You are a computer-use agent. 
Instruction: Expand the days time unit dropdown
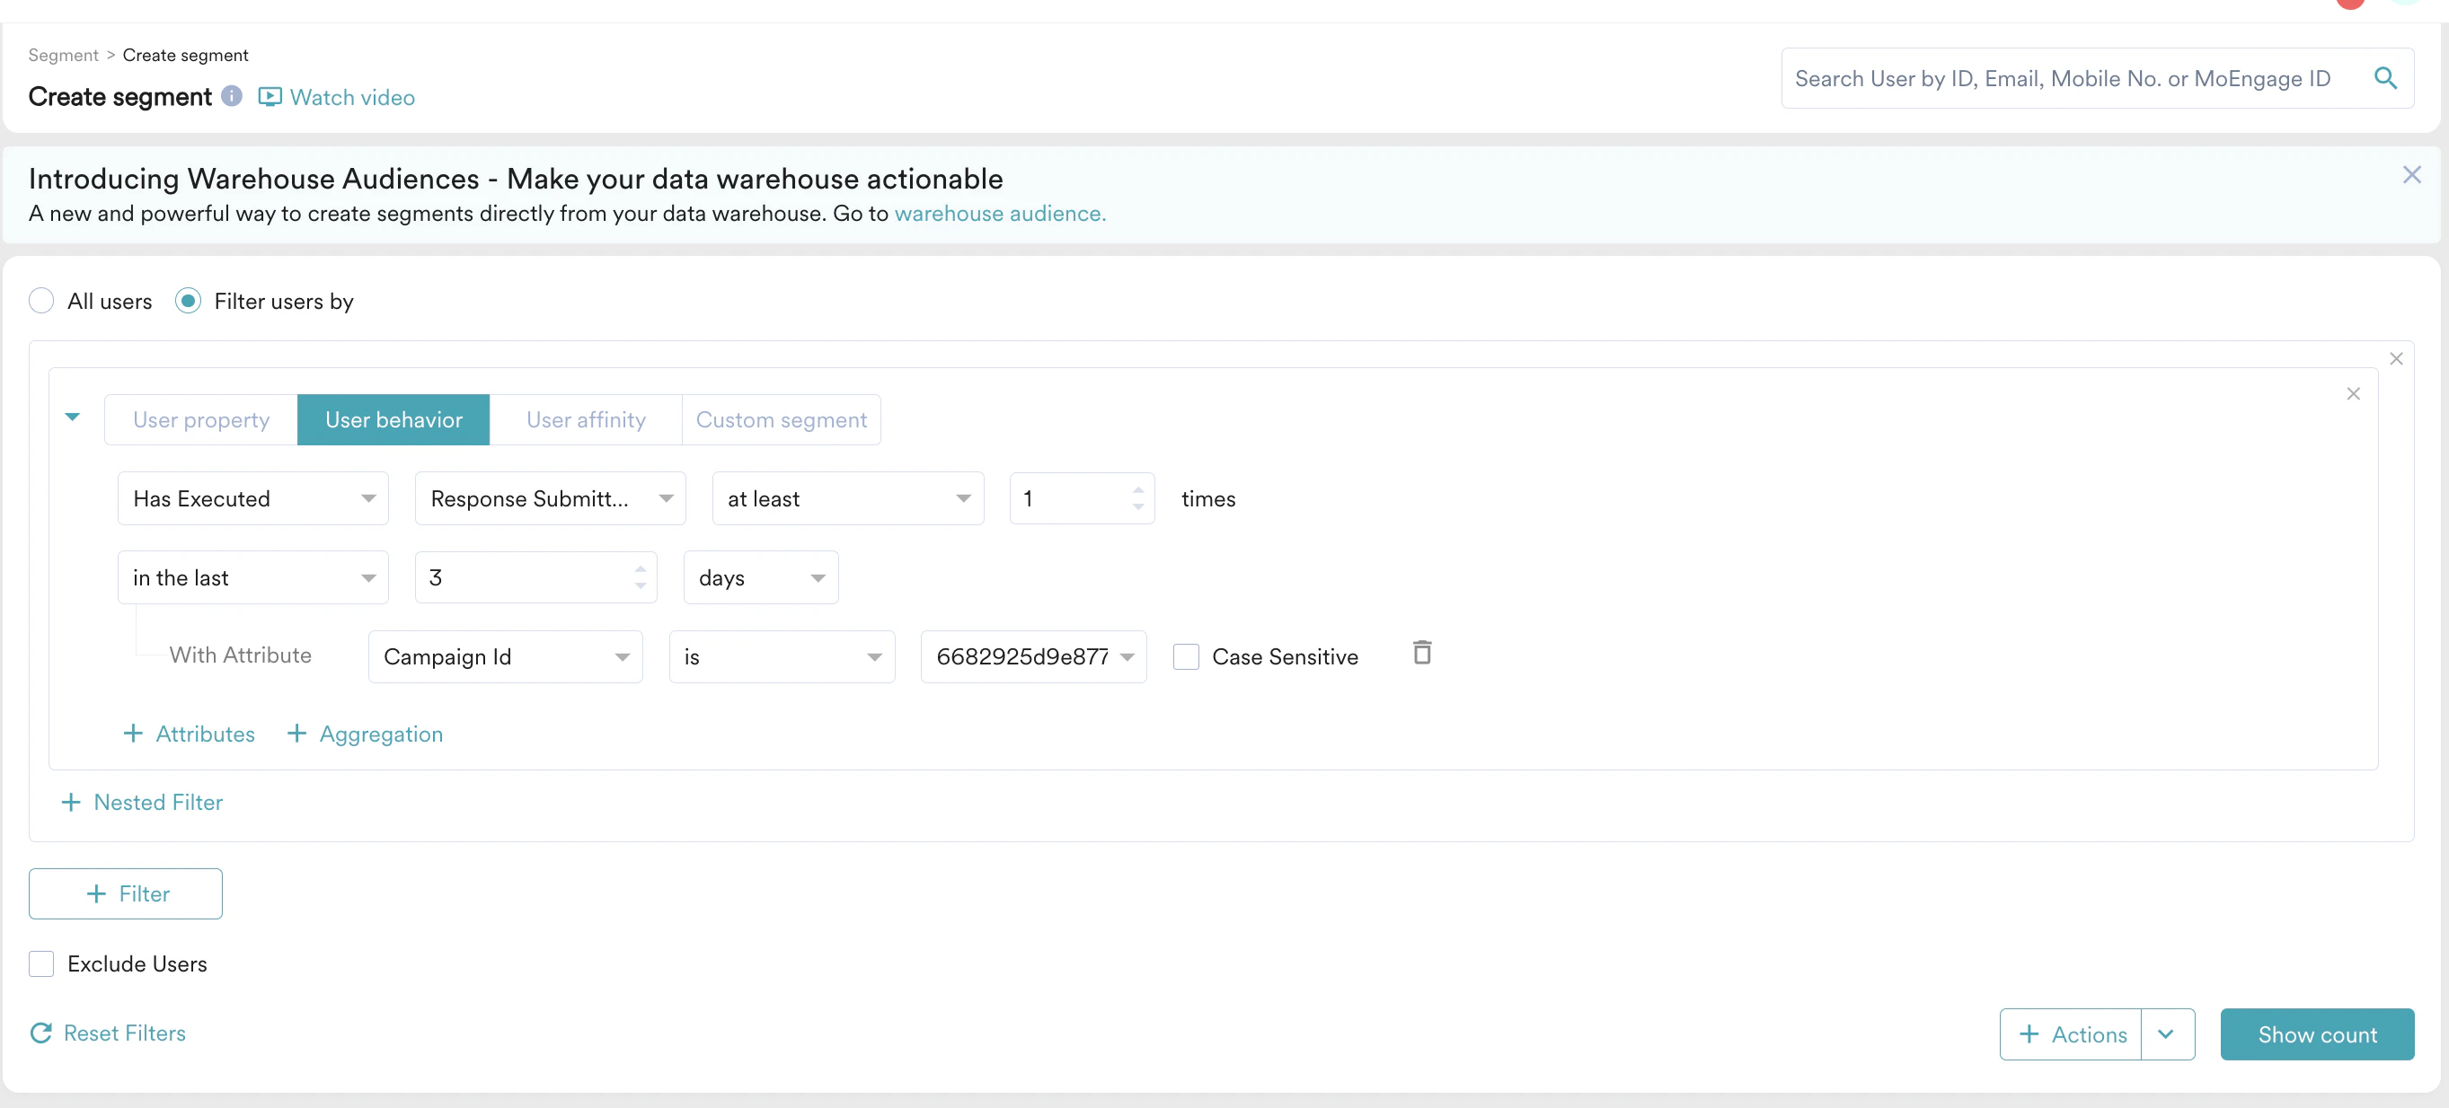point(761,577)
